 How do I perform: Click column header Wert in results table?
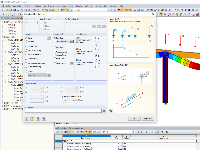point(117,138)
